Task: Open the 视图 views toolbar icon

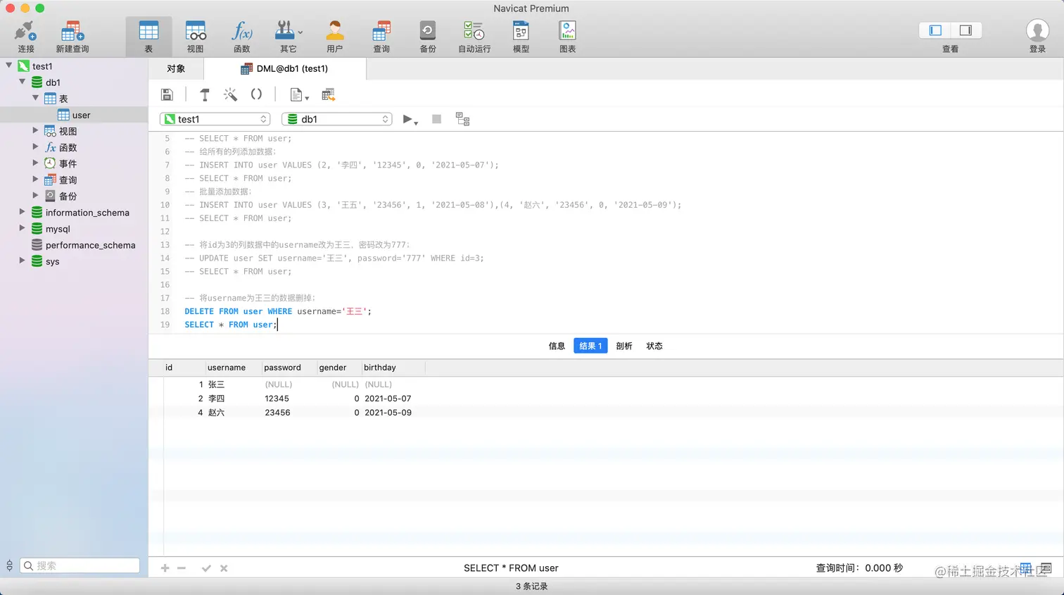Action: (195, 37)
